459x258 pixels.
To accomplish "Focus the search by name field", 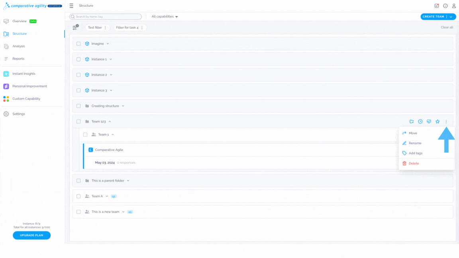I will [105, 17].
